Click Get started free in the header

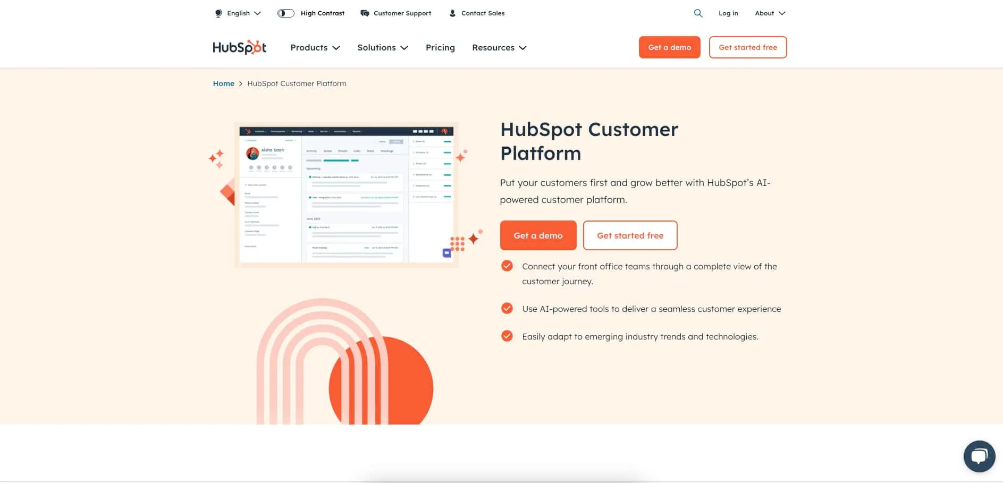(748, 47)
